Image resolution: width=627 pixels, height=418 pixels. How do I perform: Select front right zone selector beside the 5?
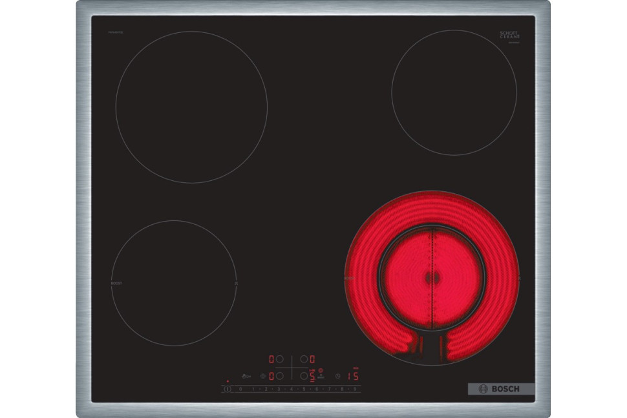tap(304, 376)
